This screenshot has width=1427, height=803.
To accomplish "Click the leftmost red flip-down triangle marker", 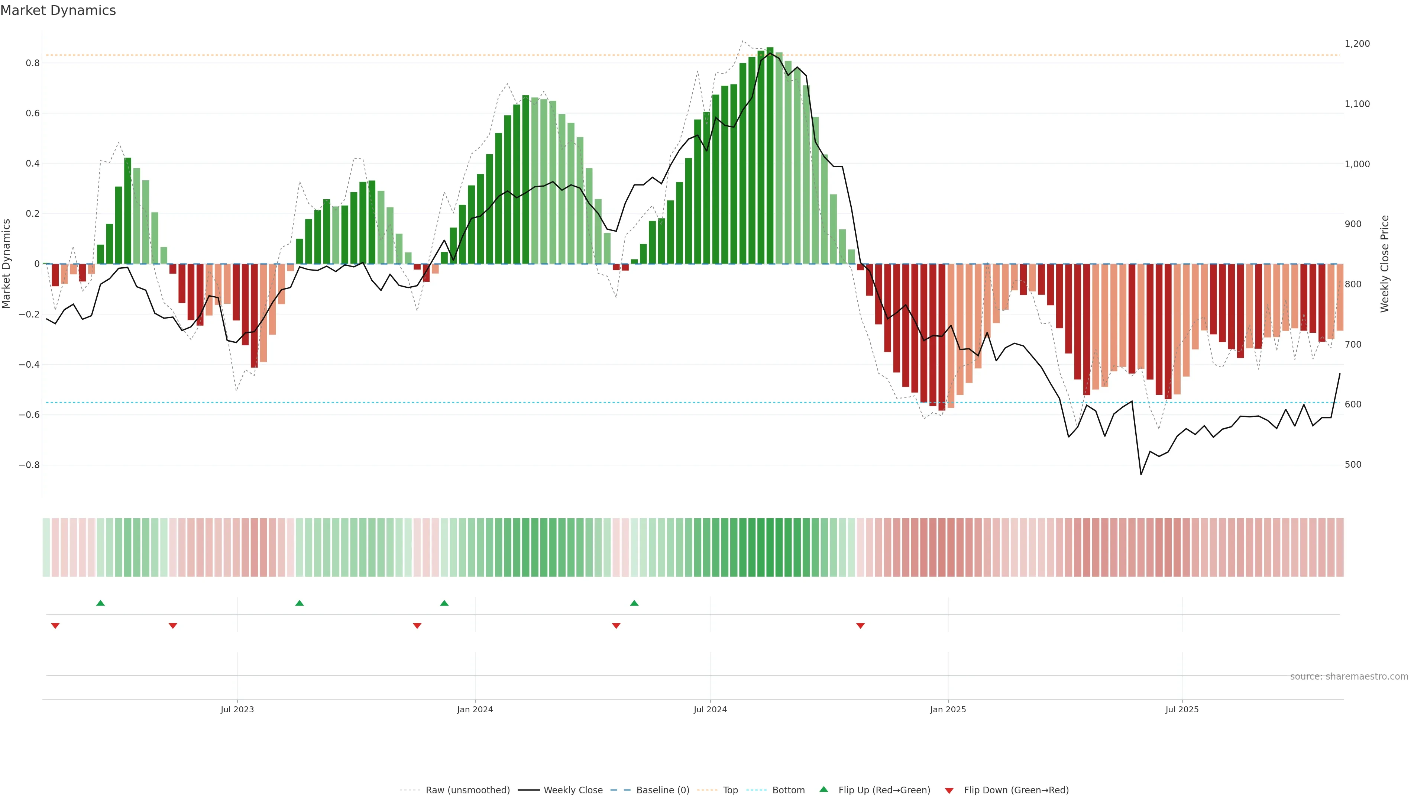I will 55,626.
